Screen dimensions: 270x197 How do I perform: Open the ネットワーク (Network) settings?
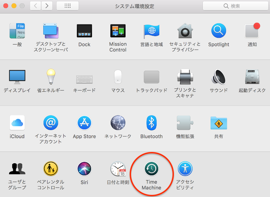pos(117,123)
